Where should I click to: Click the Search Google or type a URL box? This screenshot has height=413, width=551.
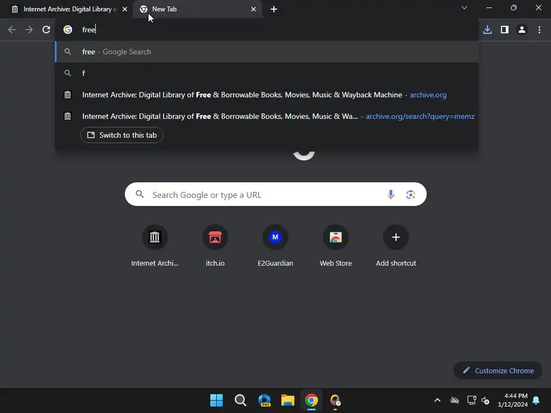275,194
